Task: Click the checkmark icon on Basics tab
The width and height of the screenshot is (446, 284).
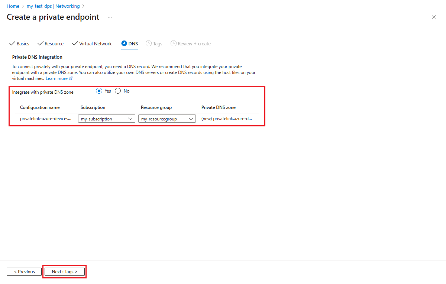Action: coord(12,43)
